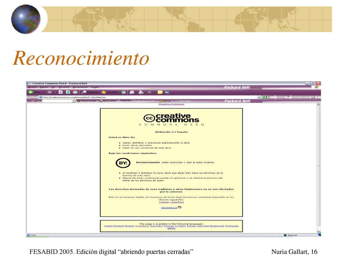Switch page to Deutsch language
347x260 pixels.
pyautogui.click(x=119, y=226)
